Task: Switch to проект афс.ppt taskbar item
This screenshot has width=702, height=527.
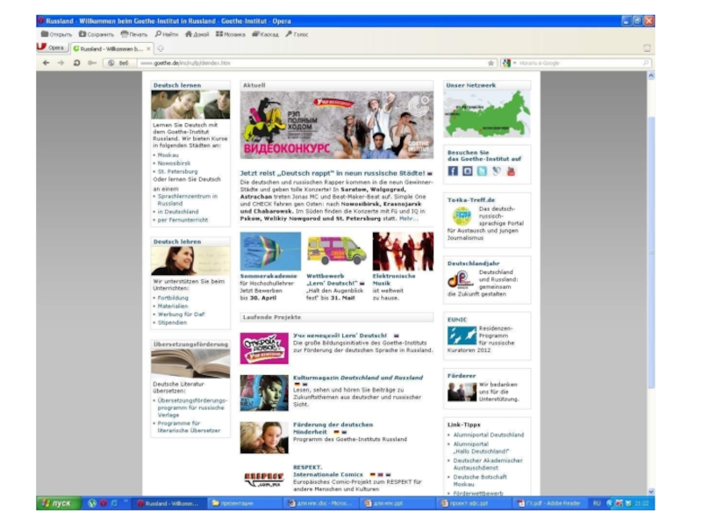Action: click(x=474, y=503)
